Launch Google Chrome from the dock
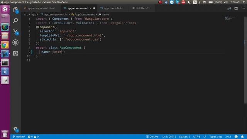This screenshot has width=247, height=139. pyautogui.click(x=5, y=45)
